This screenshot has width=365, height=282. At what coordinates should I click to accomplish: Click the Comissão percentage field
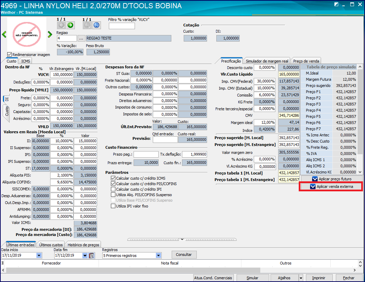coord(264,95)
